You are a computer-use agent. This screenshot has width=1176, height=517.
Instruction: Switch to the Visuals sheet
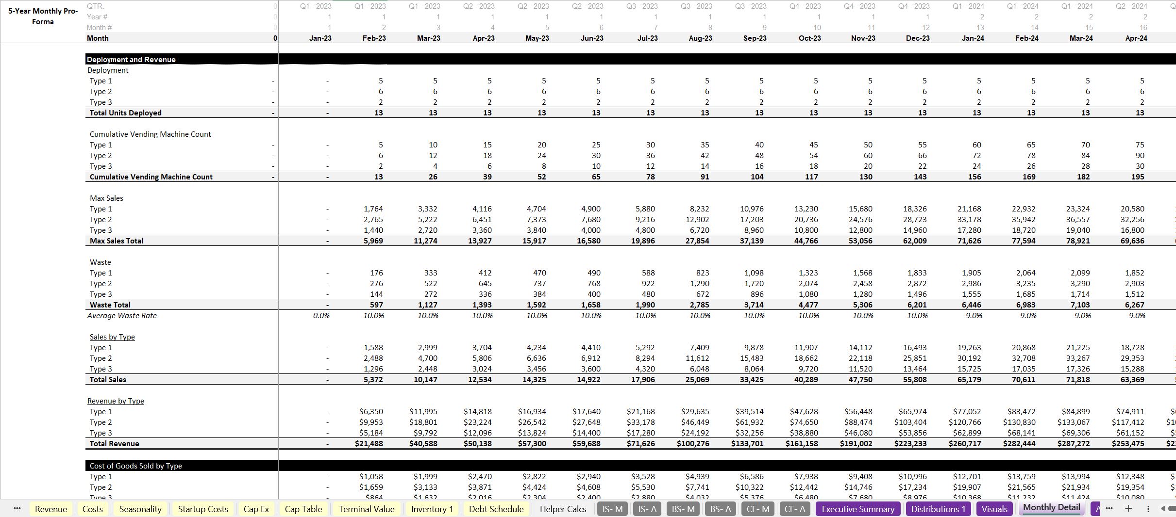click(x=994, y=509)
